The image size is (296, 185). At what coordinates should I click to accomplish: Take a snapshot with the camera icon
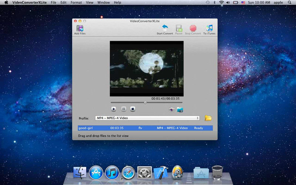click(171, 110)
